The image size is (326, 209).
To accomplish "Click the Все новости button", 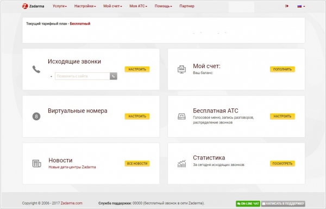I will (137, 164).
